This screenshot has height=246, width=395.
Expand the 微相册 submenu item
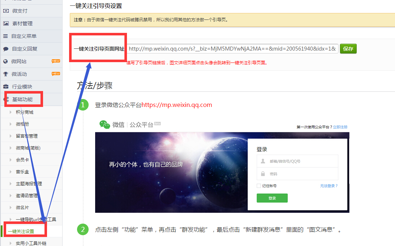pyautogui.click(x=22, y=124)
